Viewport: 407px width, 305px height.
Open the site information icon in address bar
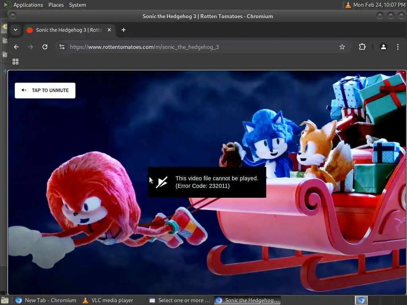coord(62,47)
